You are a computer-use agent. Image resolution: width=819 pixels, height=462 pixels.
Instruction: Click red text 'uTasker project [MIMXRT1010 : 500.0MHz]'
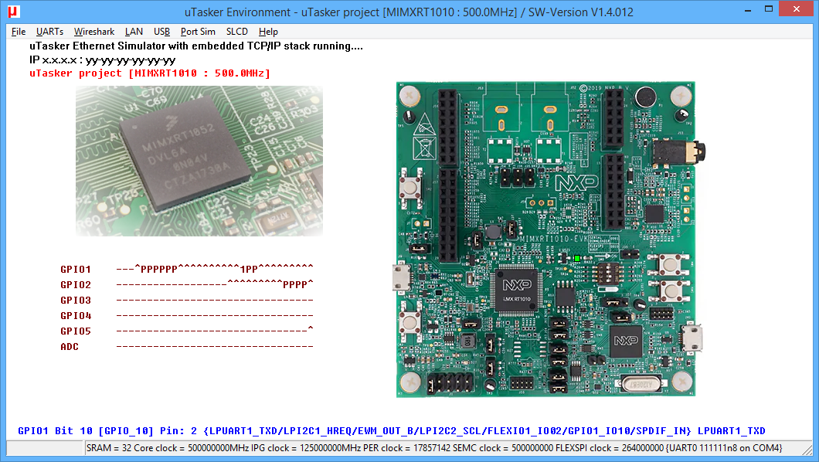point(150,73)
